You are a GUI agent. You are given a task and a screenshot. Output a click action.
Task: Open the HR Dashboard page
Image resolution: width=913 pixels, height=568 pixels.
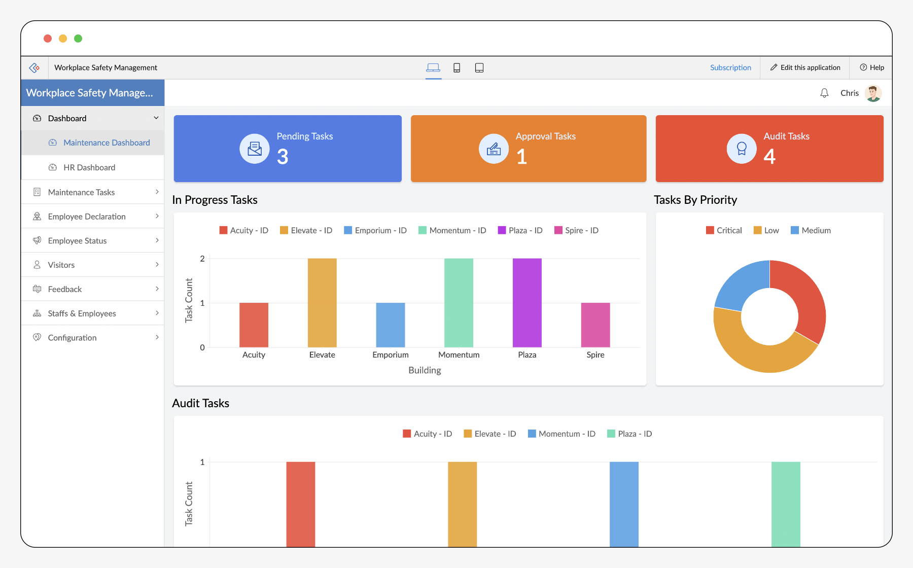point(89,167)
